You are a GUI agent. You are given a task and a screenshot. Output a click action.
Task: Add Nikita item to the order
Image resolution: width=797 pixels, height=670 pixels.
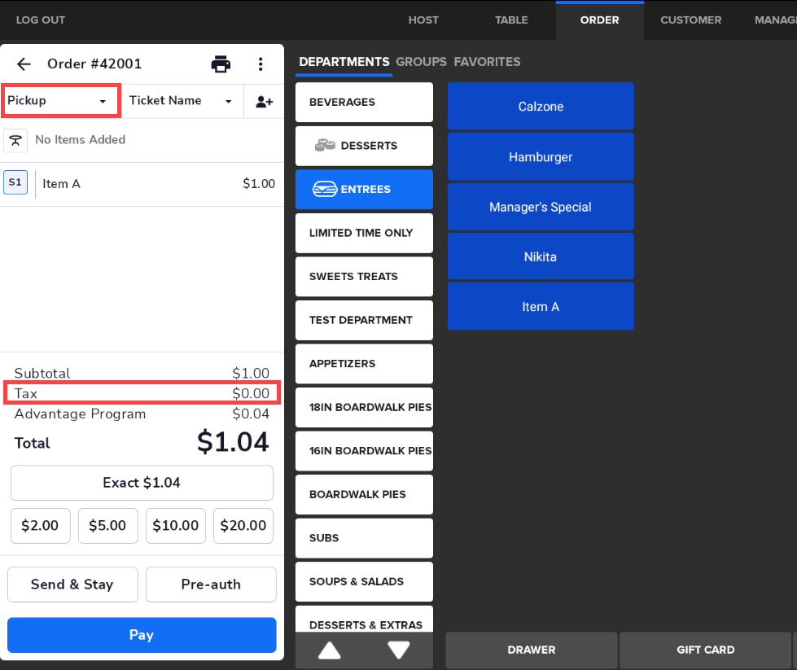click(x=541, y=256)
